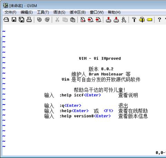The image size is (166, 158).
Task: Undo last change using the toolbar Undo icon
Action: tap(39, 20)
